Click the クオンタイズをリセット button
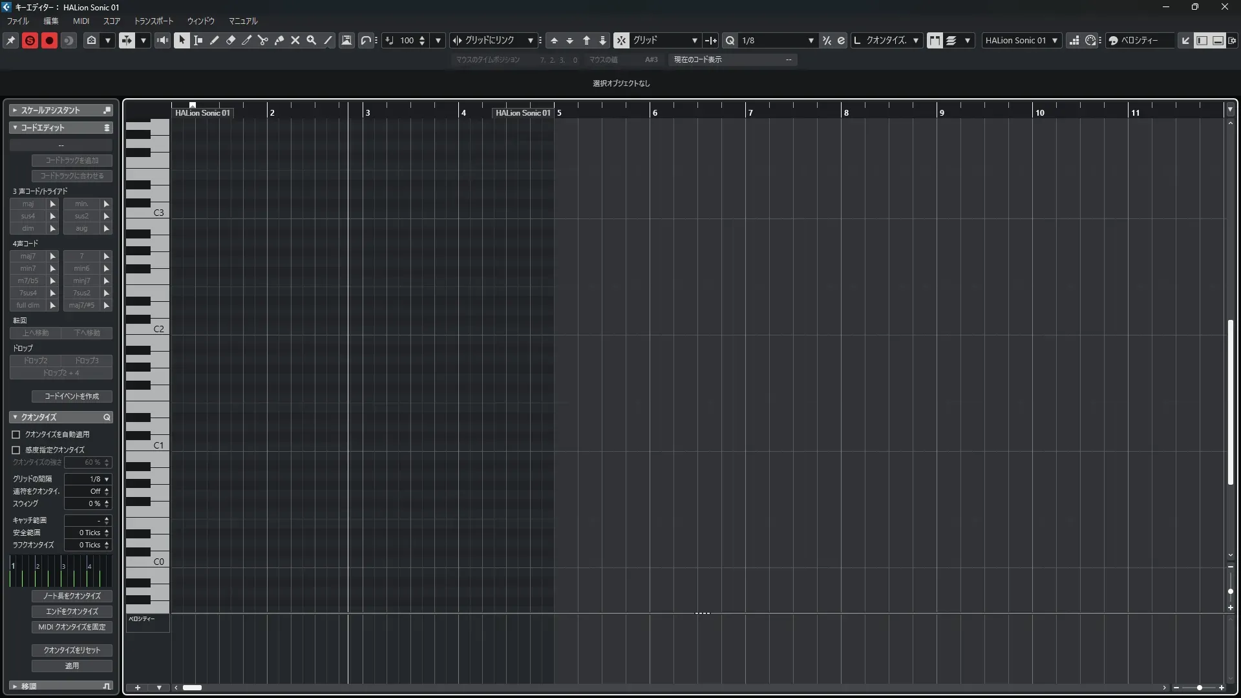 pos(72,650)
